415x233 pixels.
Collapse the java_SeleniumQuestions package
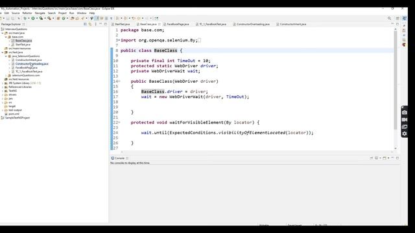click(x=6, y=56)
